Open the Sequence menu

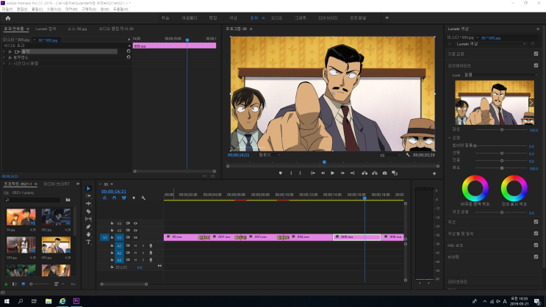click(x=54, y=9)
